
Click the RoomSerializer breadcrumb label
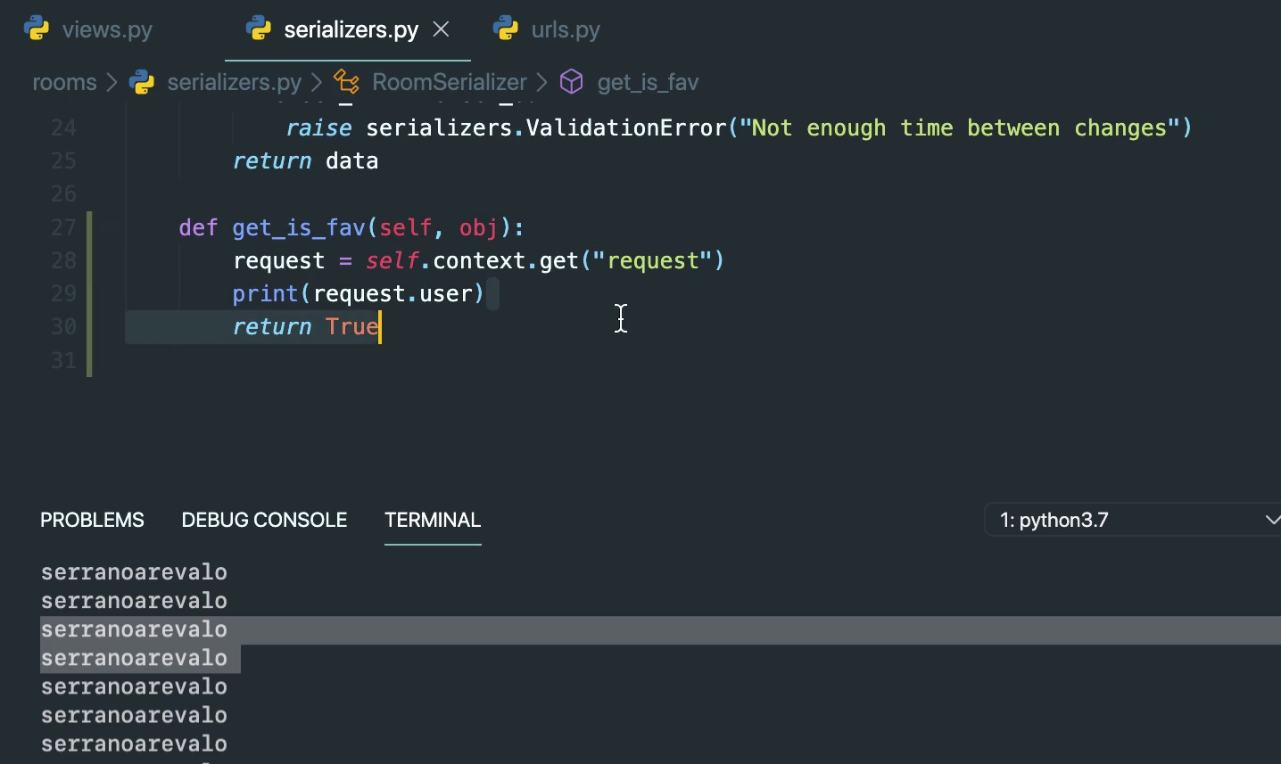click(449, 81)
